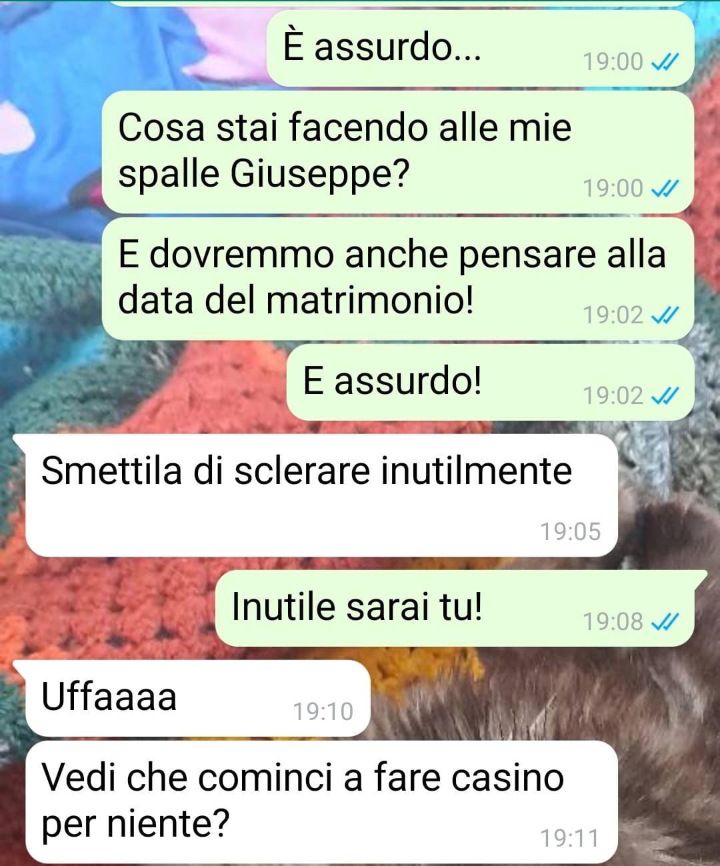Select message Cosa stai facendo alle mie spalle
720x866 pixels.
pos(397,153)
